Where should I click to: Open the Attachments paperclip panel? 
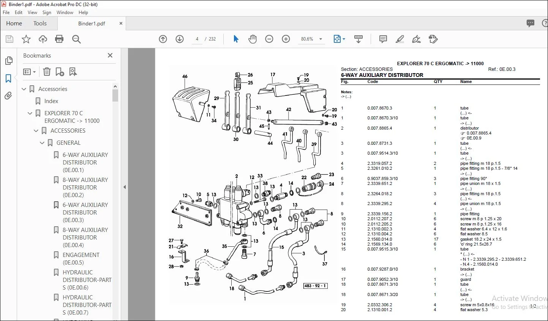(x=8, y=96)
